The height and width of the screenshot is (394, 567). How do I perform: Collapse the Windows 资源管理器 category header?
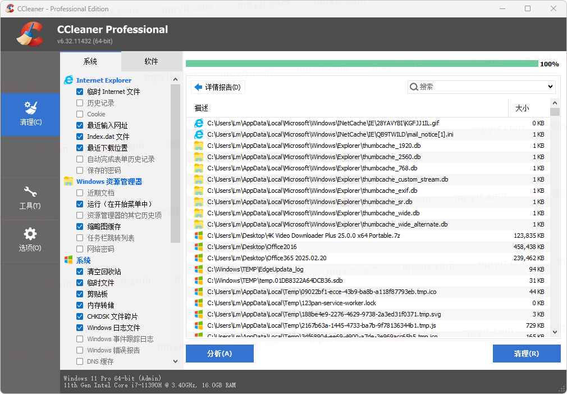109,182
